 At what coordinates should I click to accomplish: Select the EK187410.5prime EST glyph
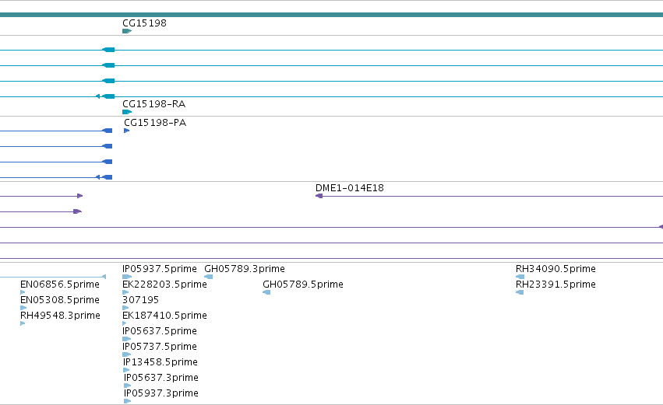[x=125, y=323]
